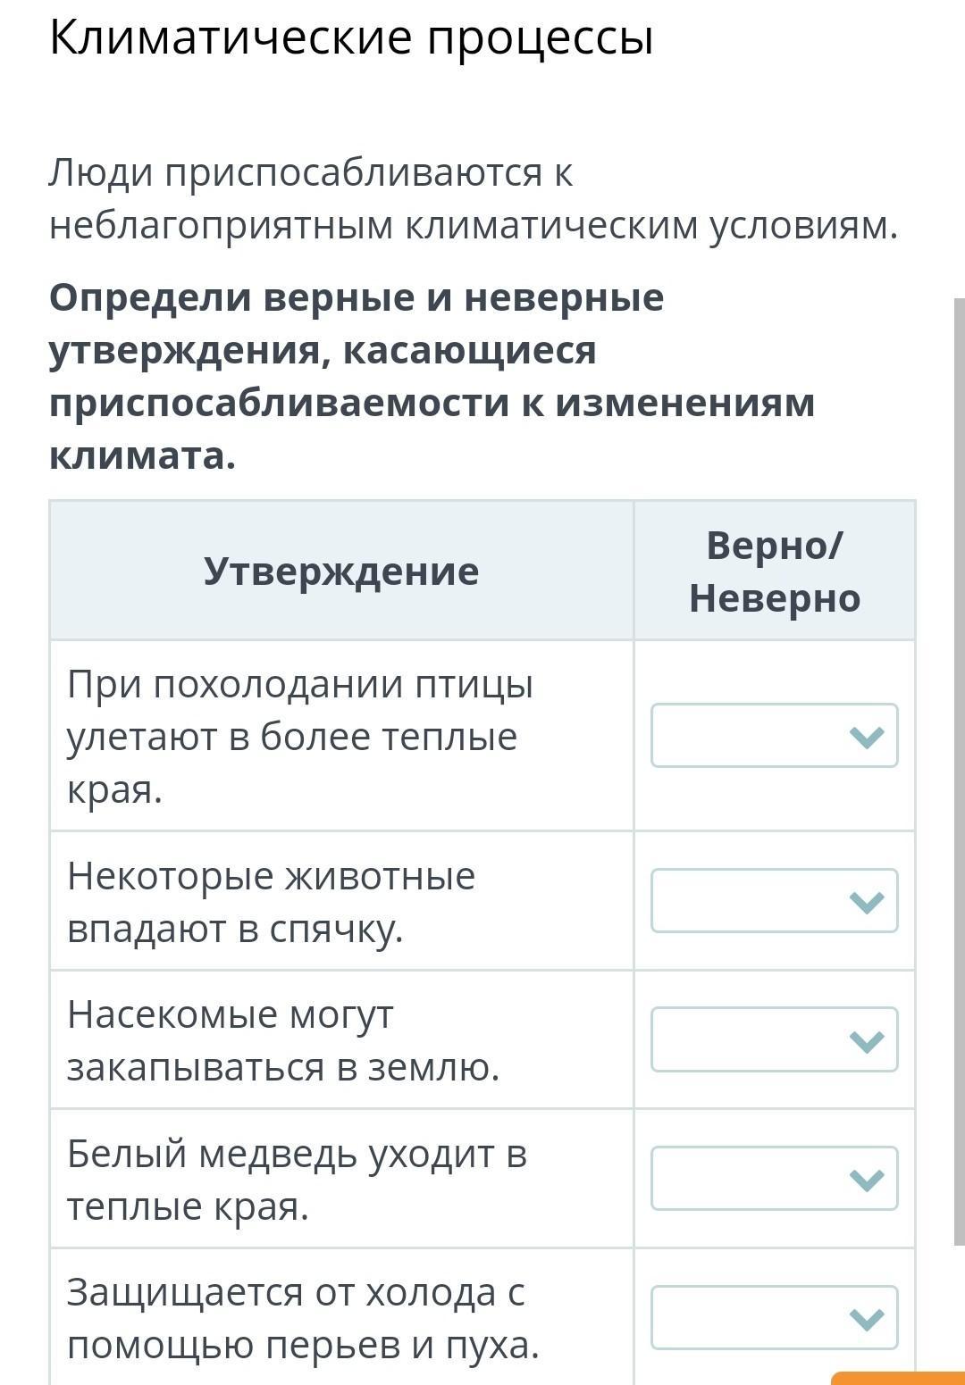Click chevron arrow in hibernation row
The height and width of the screenshot is (1385, 965).
pos(867,902)
